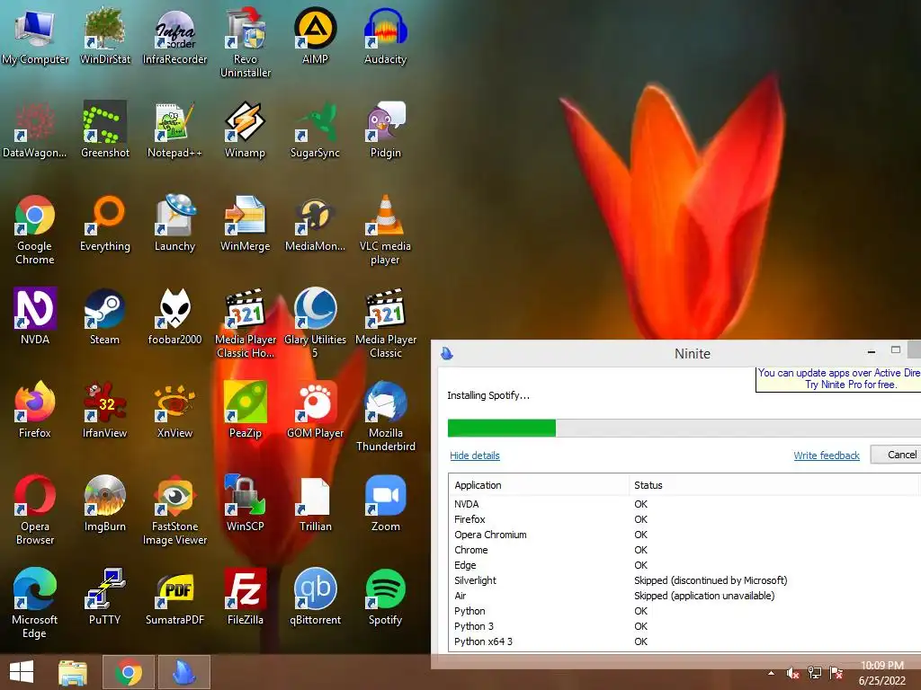921x690 pixels.
Task: Click Hide details link in Ninite
Action: coord(475,456)
